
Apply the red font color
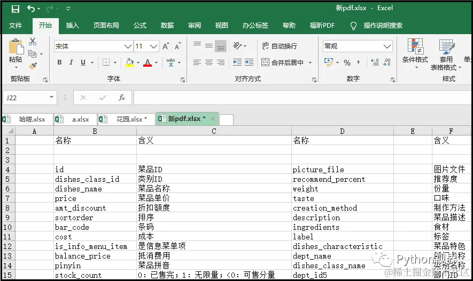coord(148,62)
